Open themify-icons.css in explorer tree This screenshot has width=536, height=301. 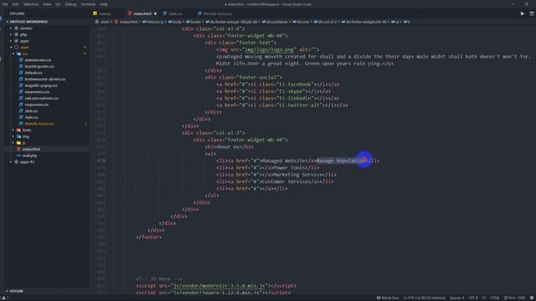click(x=39, y=124)
